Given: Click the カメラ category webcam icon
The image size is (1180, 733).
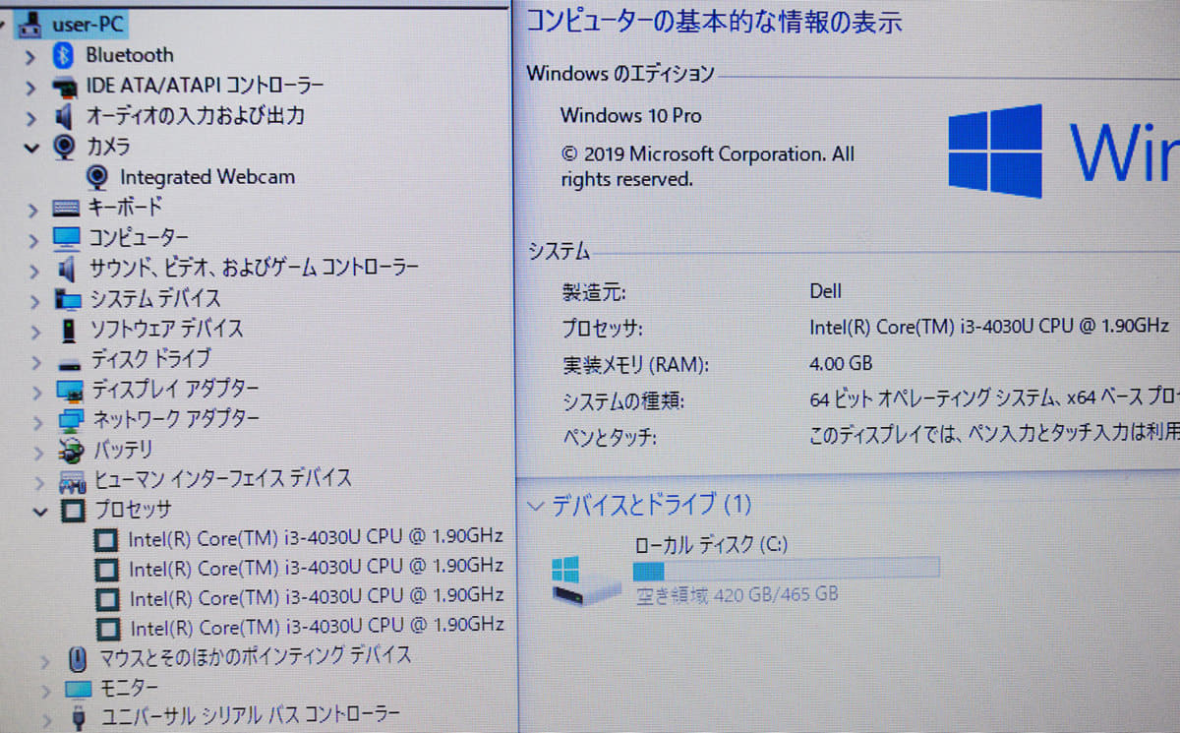Looking at the screenshot, I should coord(64,147).
